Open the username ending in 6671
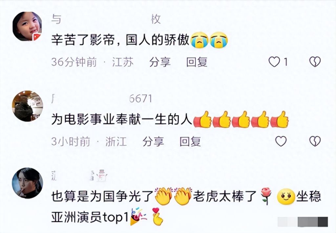This screenshot has width=336, height=233. coord(102,98)
